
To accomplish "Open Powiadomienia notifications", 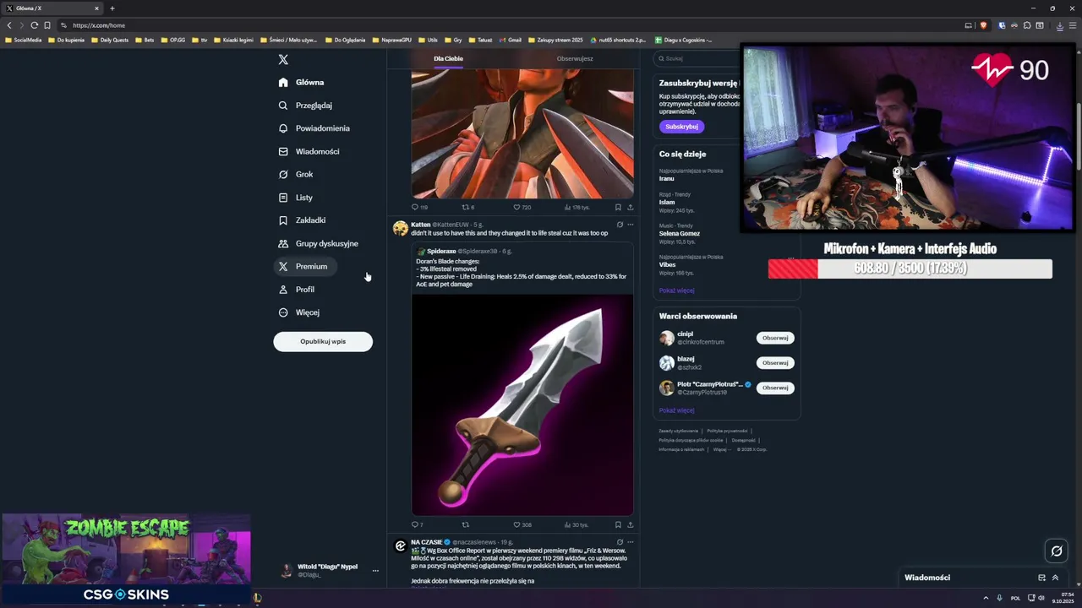I will [314, 128].
